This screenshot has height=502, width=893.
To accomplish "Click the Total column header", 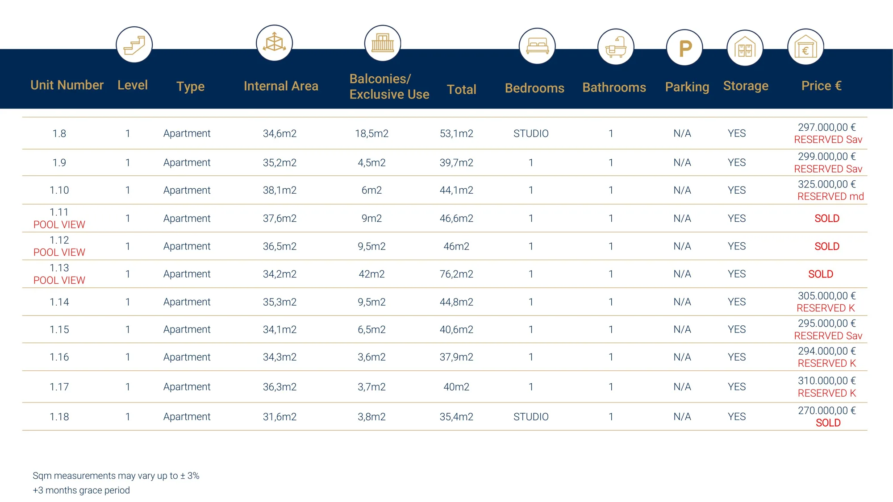I will tap(462, 89).
